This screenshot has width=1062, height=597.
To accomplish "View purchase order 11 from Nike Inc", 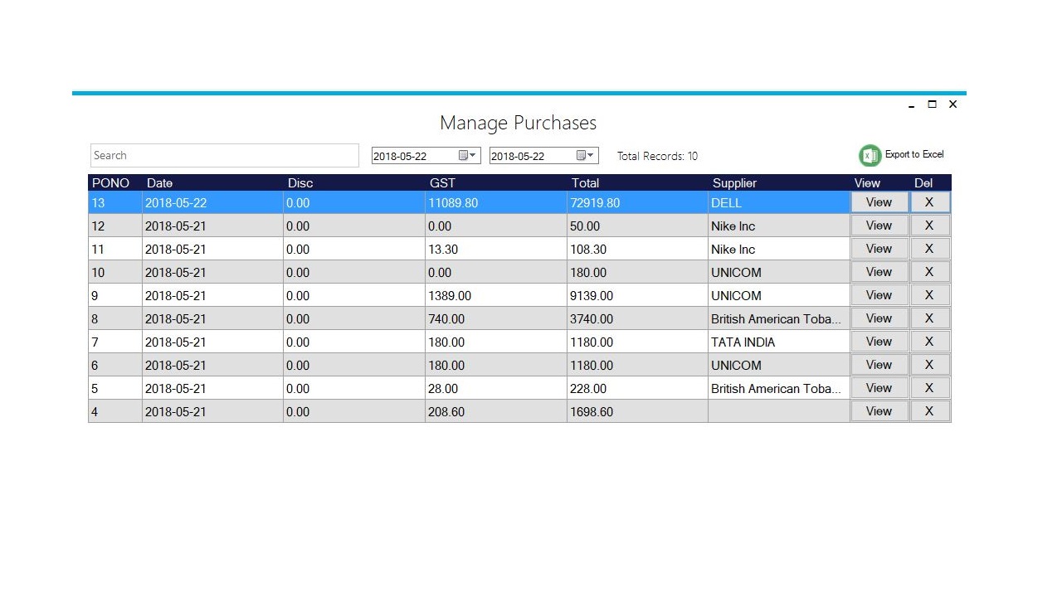I will coord(878,248).
